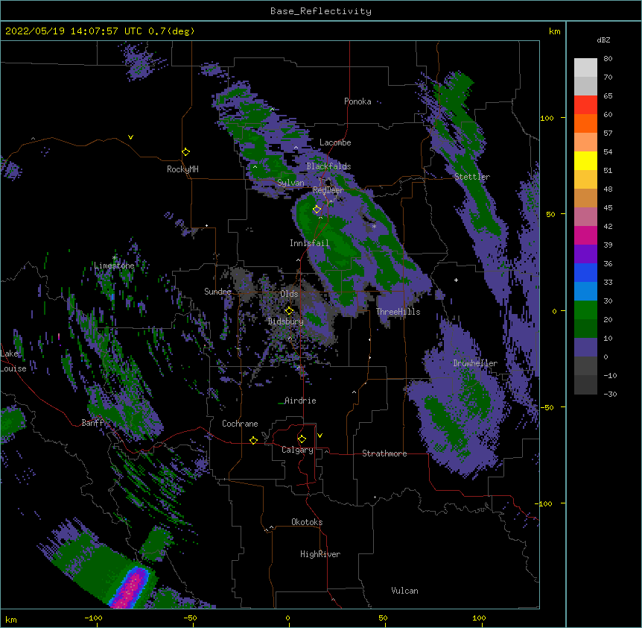Click the Strathmore town label
The image size is (642, 628).
click(384, 453)
